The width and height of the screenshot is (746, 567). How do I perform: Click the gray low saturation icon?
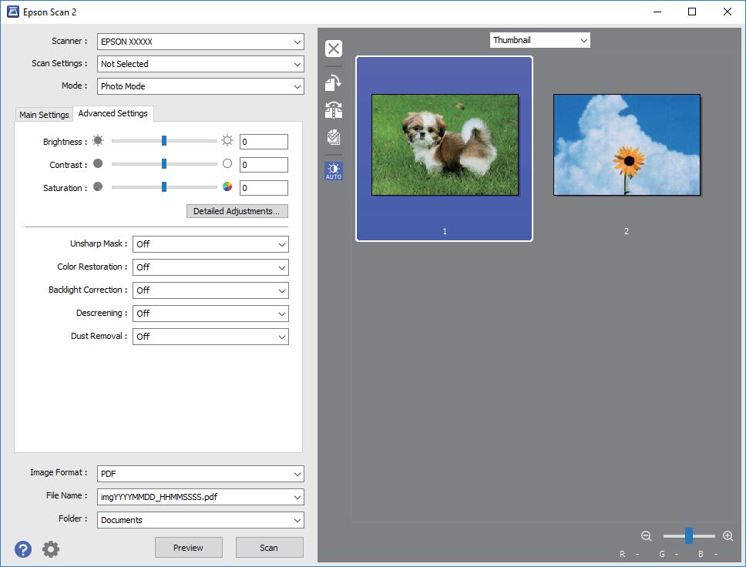coord(98,186)
